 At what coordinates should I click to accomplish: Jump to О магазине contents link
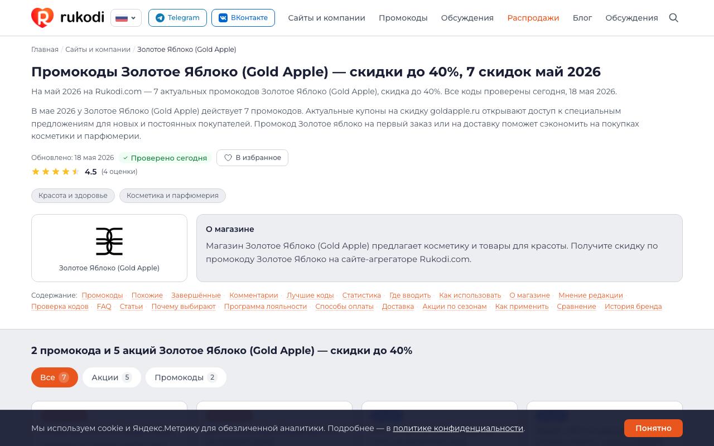coord(529,295)
